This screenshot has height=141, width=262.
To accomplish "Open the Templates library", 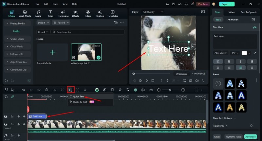I will click(112, 14).
